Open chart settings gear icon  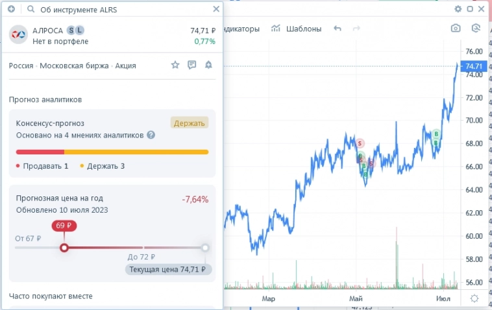[x=458, y=9]
